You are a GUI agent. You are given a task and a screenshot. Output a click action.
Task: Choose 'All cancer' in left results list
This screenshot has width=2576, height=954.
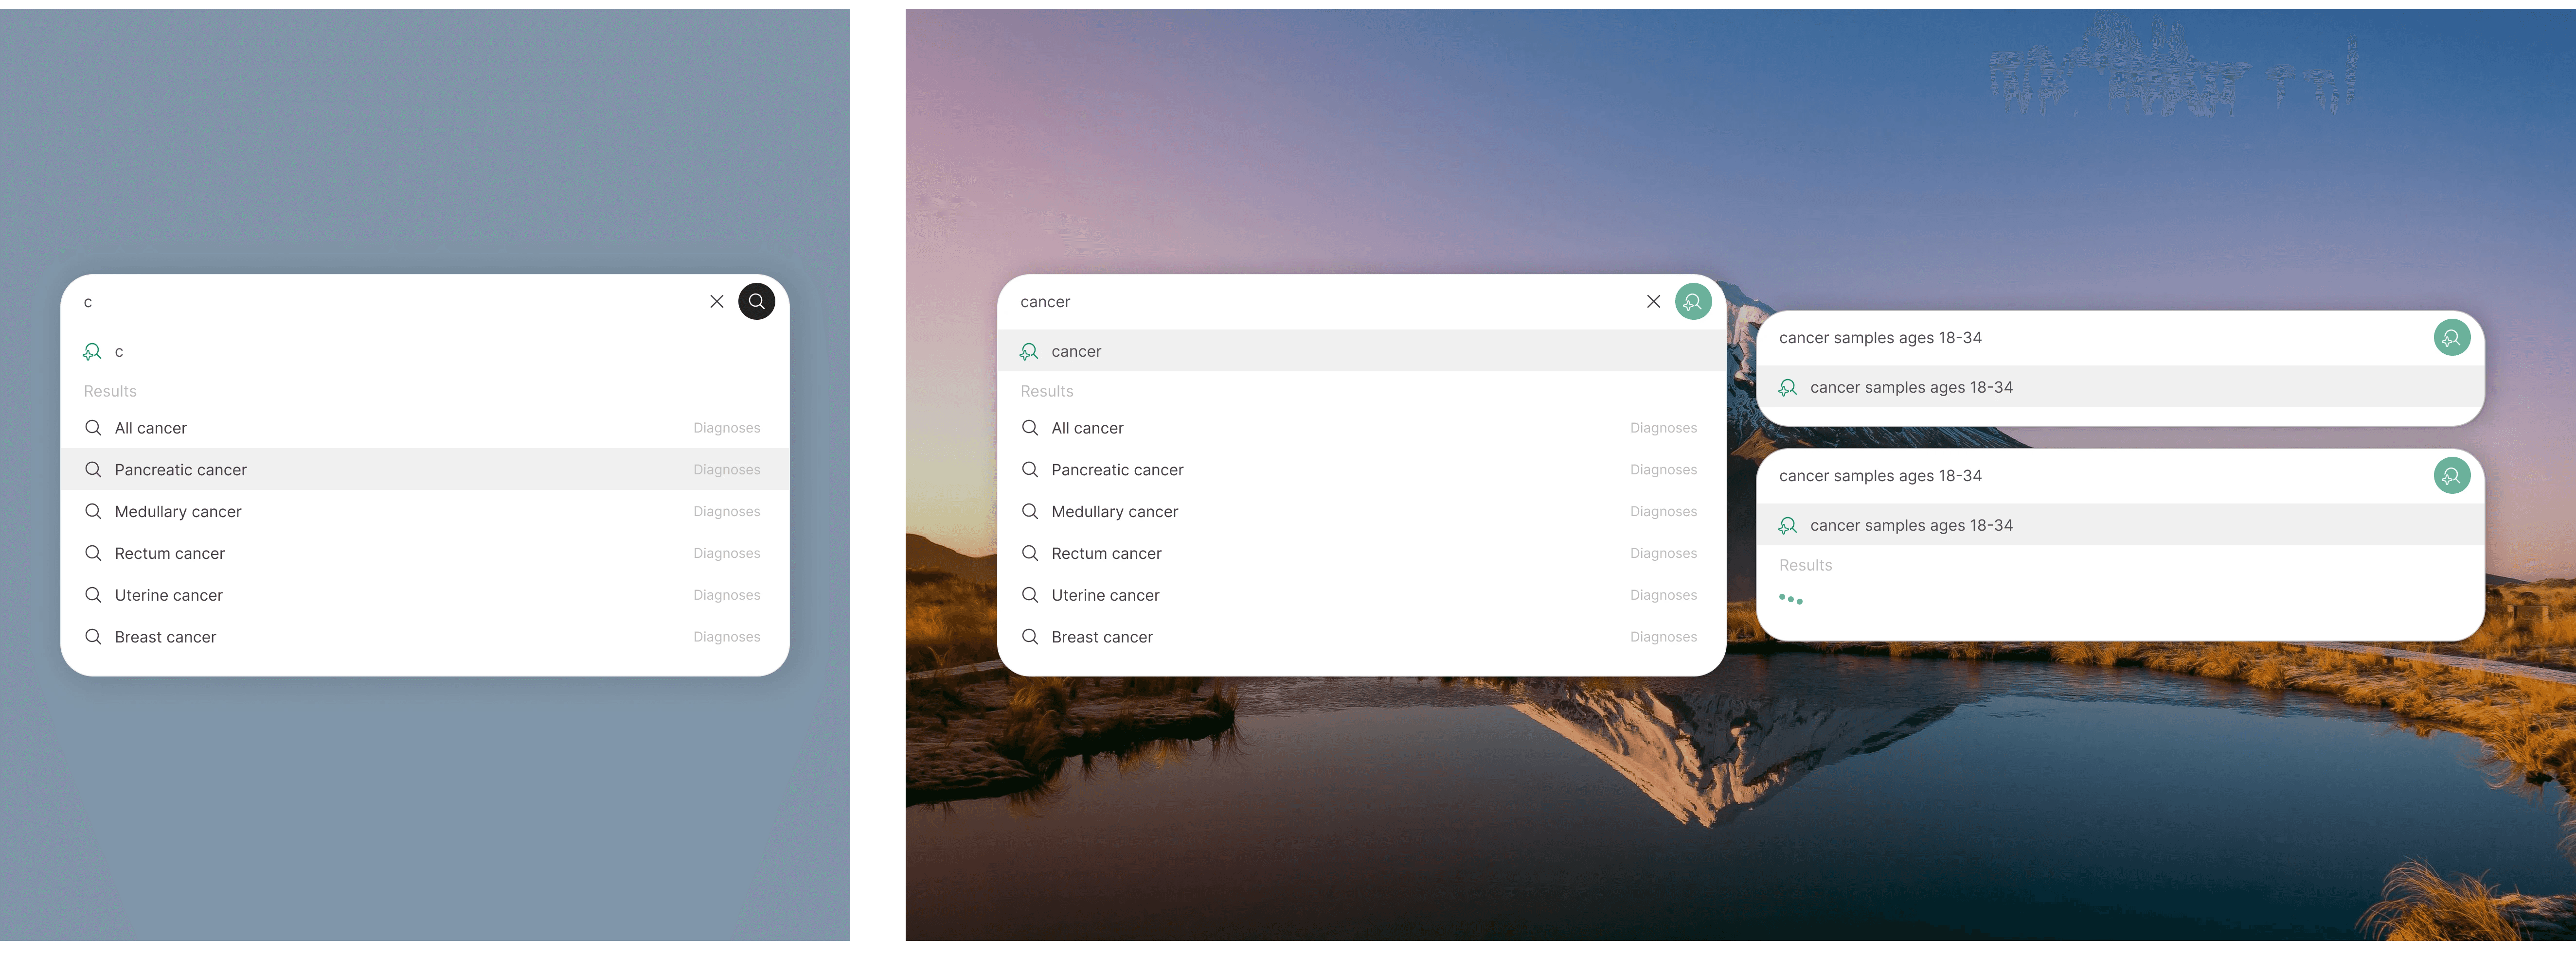[x=150, y=428]
